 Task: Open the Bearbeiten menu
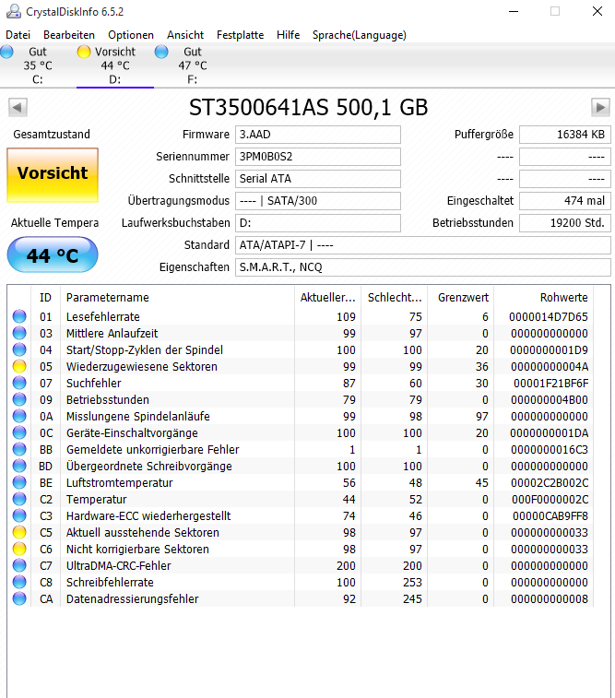(69, 35)
